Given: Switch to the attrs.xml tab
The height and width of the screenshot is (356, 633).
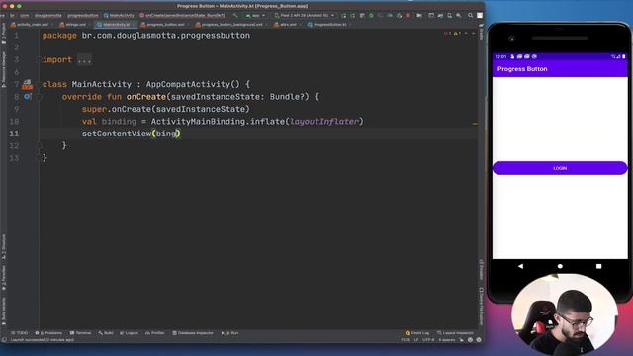Looking at the screenshot, I should click(x=288, y=25).
